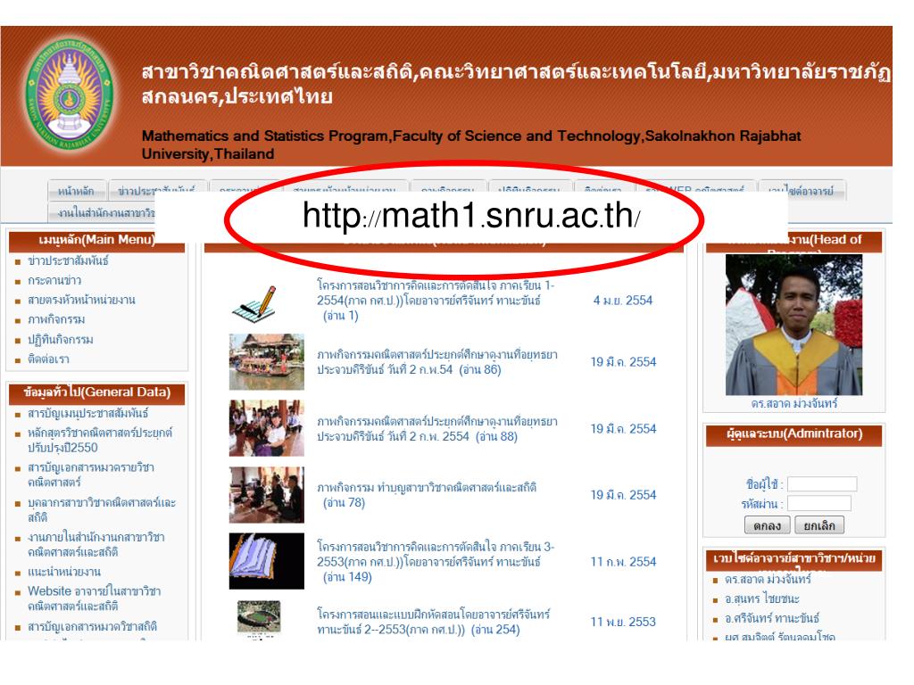Click the Sakon Nakhon Rajabhat University logo

[70, 94]
